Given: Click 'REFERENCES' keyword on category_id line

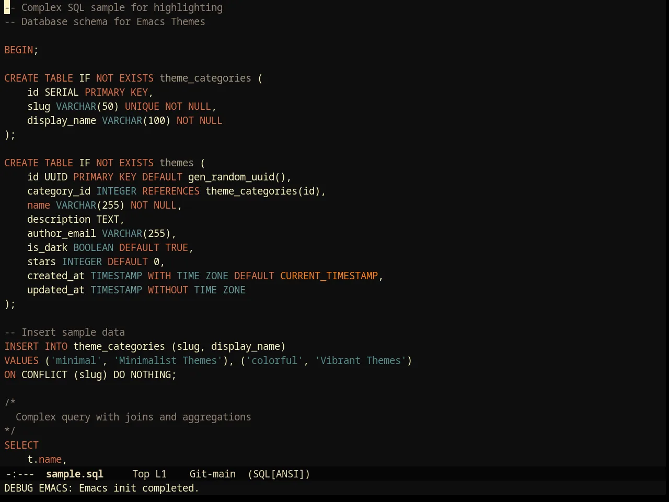Looking at the screenshot, I should (x=171, y=191).
